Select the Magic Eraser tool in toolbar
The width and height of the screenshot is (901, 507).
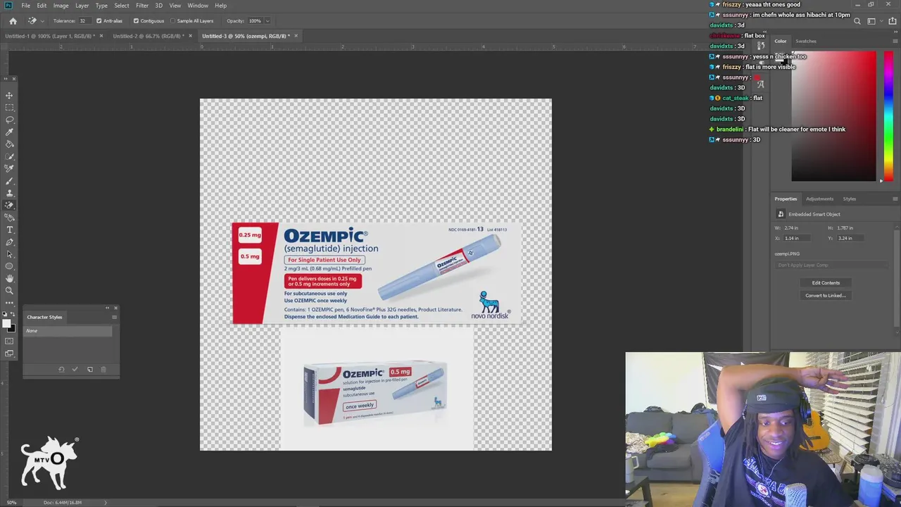click(9, 205)
